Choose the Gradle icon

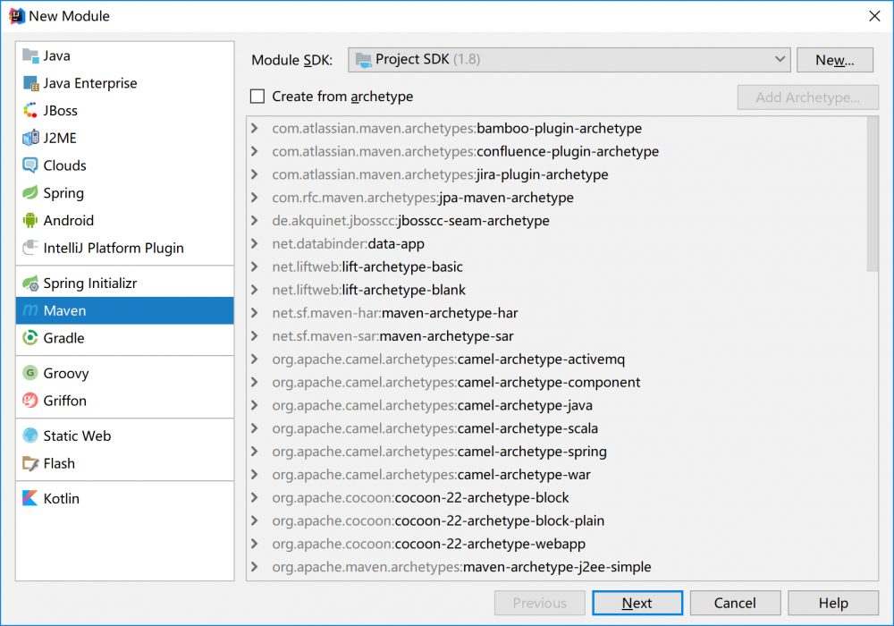(30, 338)
